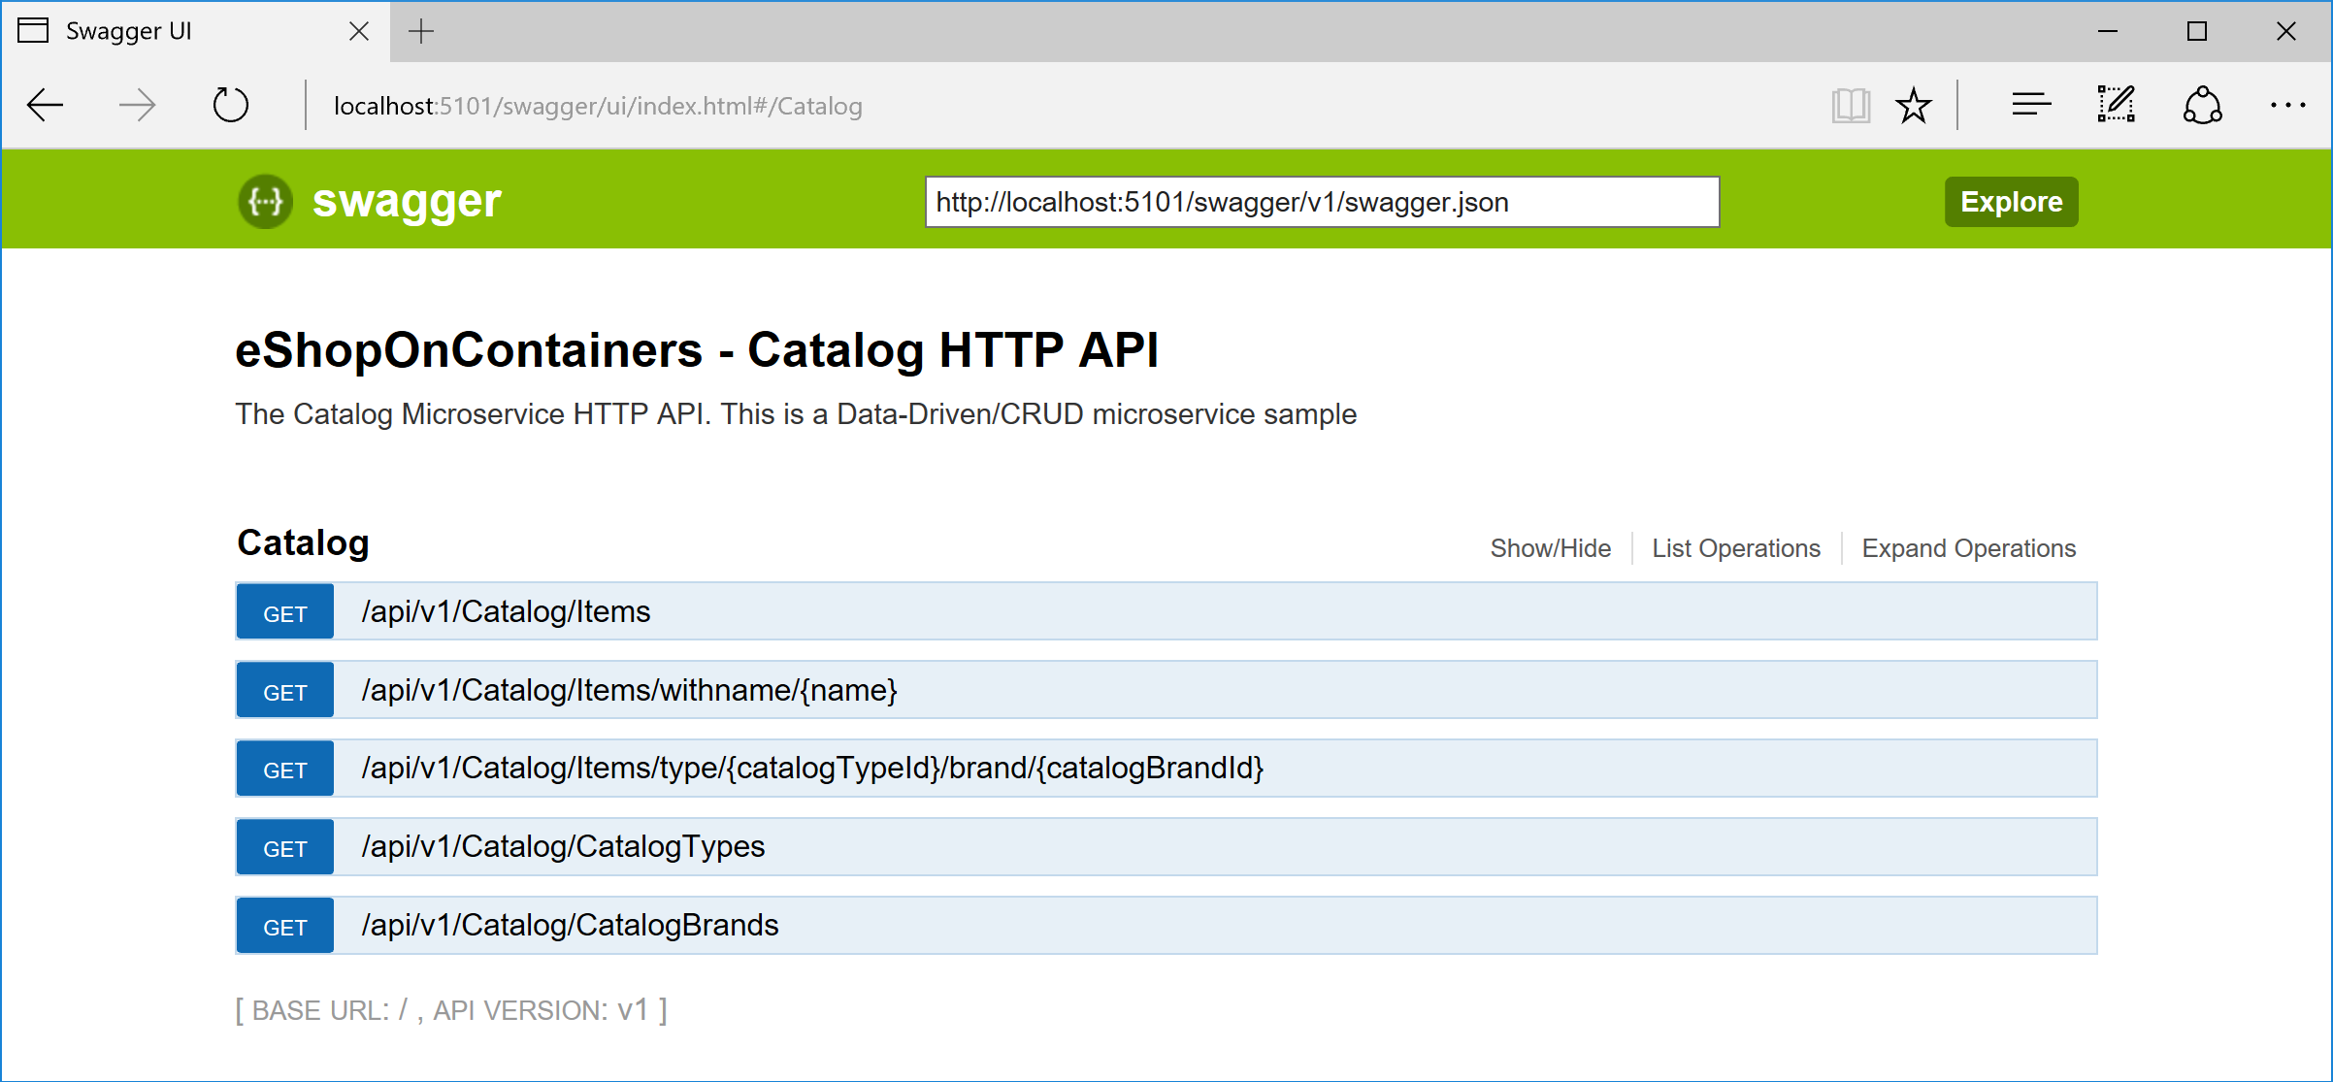Add page to favorites star icon
2333x1082 pixels.
point(1914,105)
